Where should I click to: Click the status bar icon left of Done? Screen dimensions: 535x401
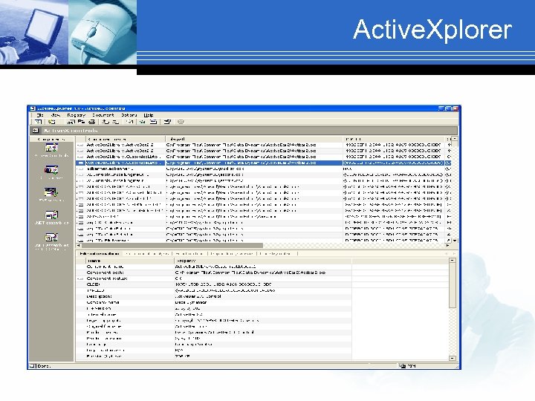point(33,366)
